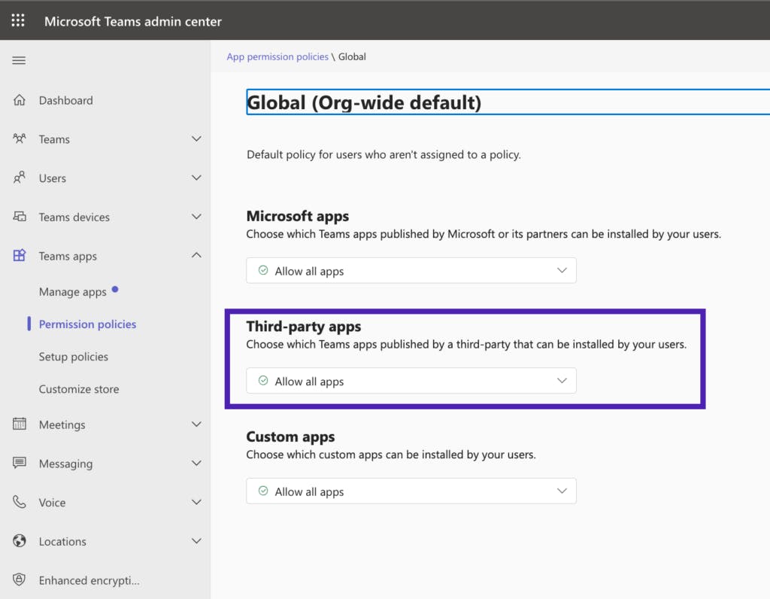Click the Voice phone icon
Viewport: 770px width, 599px height.
pos(19,502)
